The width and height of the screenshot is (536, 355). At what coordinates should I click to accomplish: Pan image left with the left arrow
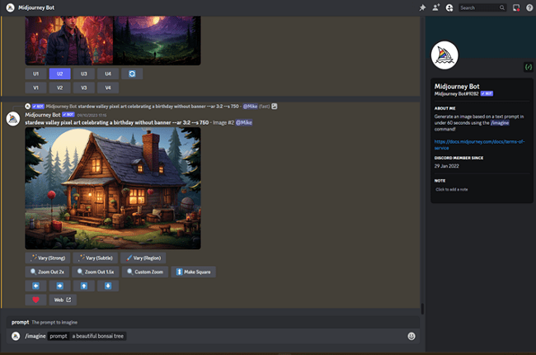(x=35, y=286)
